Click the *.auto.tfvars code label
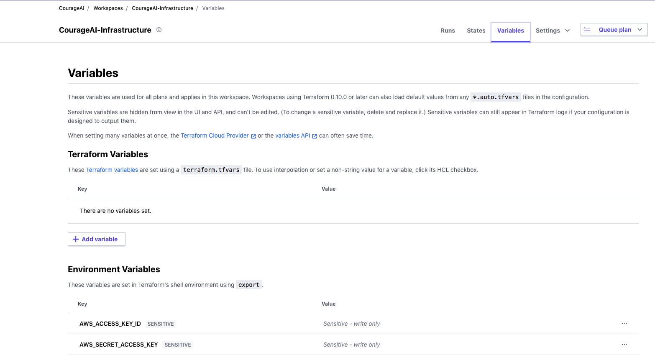 click(x=496, y=97)
